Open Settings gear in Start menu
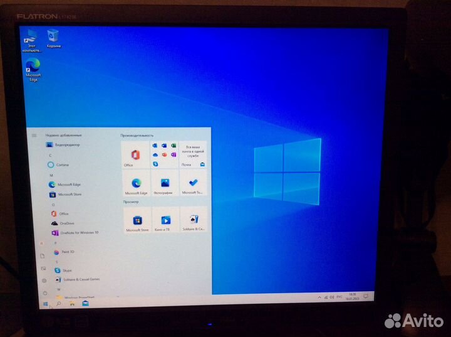Screen dimensions: 451x337 [44, 281]
